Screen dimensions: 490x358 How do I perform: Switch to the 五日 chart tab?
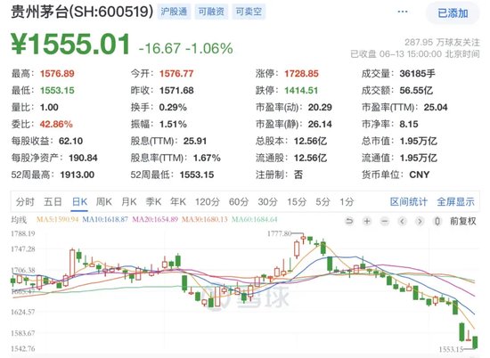click(53, 202)
